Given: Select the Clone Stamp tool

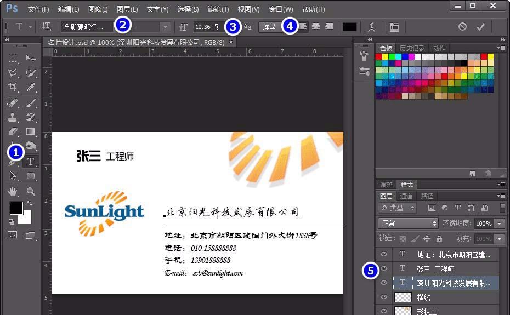Looking at the screenshot, I should point(13,117).
